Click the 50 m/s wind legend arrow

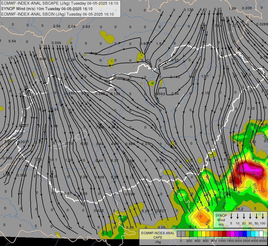pos(257,216)
